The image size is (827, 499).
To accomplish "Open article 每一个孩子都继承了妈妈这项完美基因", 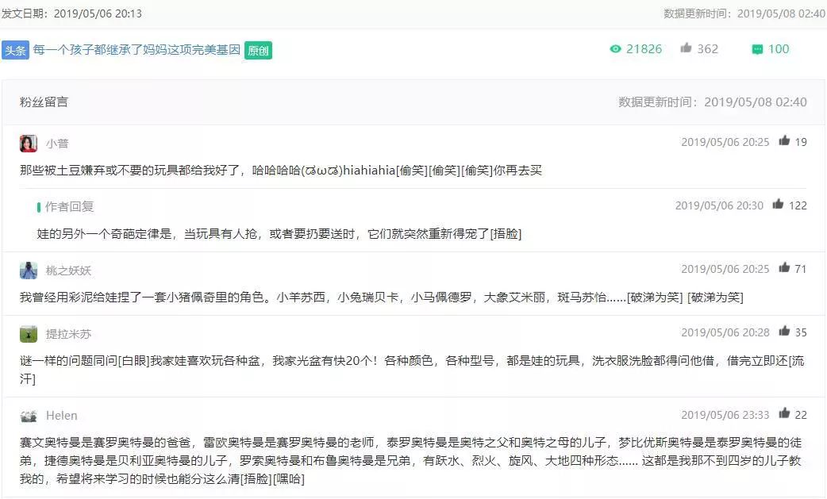I will click(x=137, y=49).
